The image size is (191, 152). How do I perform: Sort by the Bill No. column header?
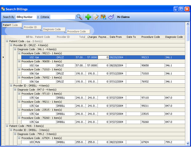point(30,37)
